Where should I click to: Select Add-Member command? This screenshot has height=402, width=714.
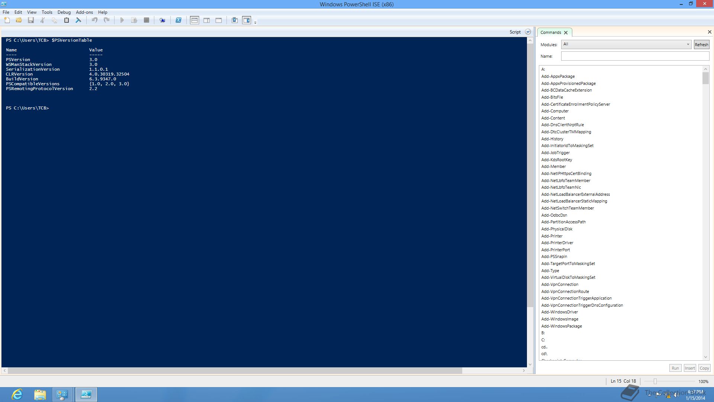[553, 166]
